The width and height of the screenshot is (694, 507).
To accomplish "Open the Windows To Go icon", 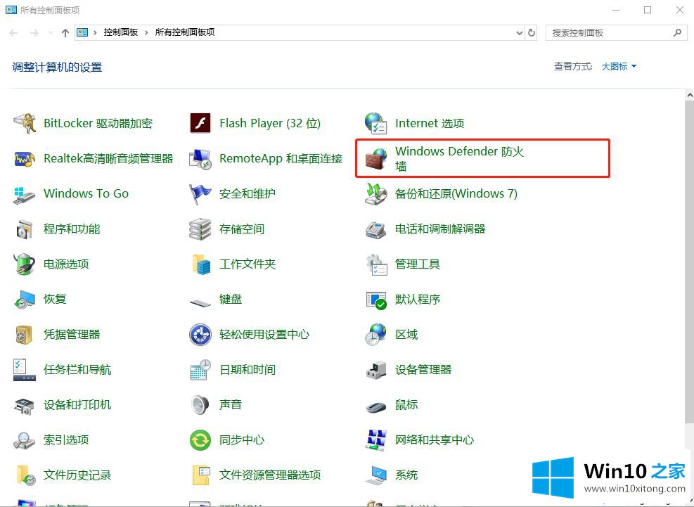I will tap(25, 194).
